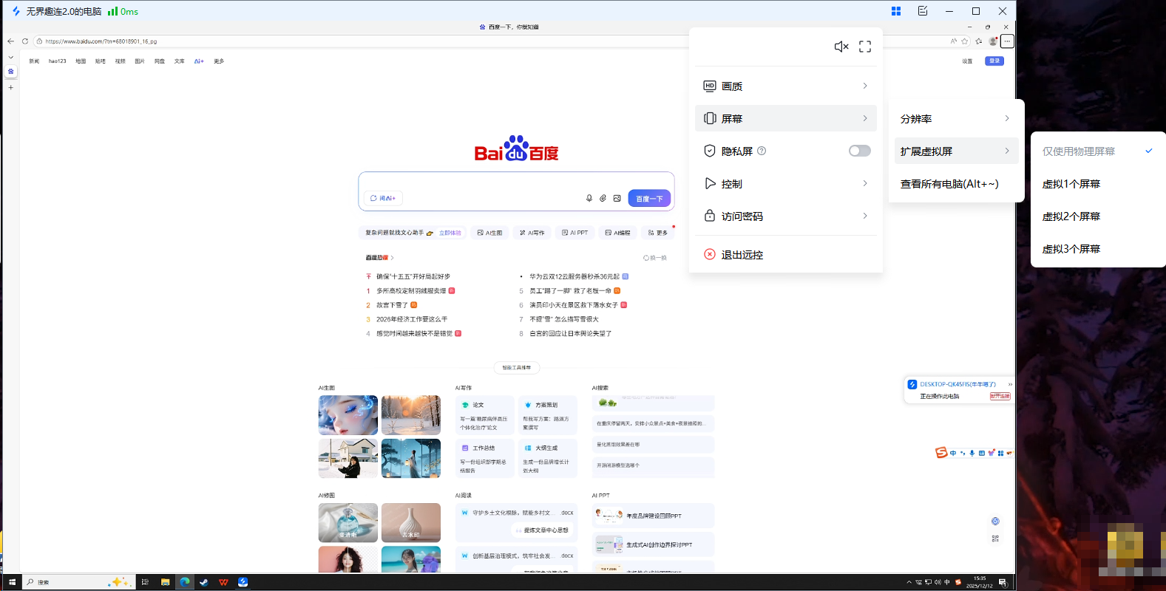Click the taskbar 搜索 search box
Screen dimensions: 1166x591
78,582
